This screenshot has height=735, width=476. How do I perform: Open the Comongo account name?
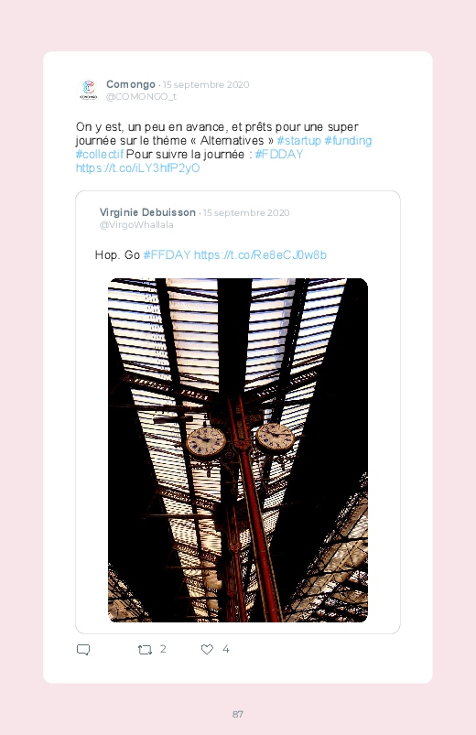point(130,84)
